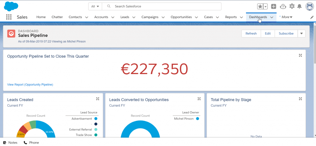
Task: Click the user profile avatar
Action: click(309, 6)
